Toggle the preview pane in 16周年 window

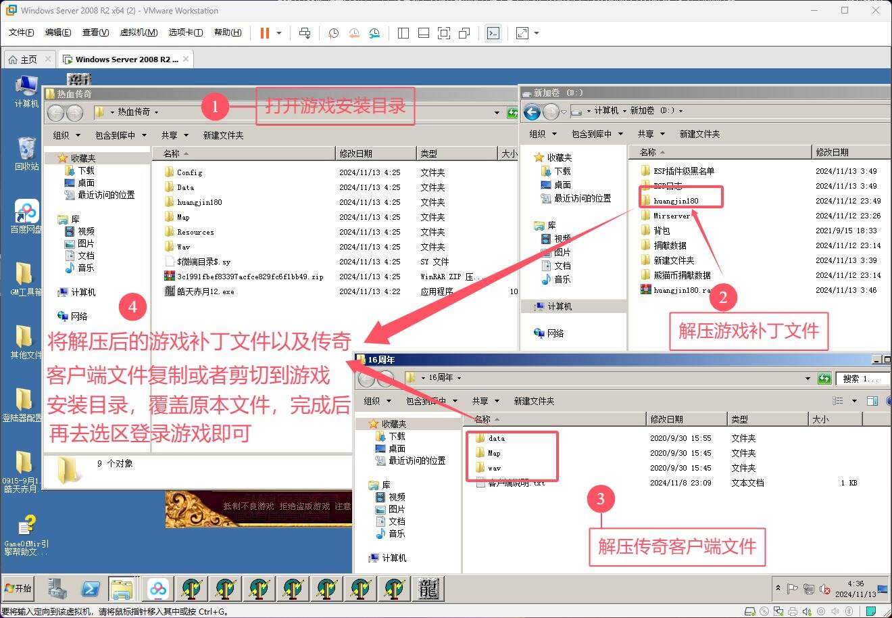[x=872, y=401]
